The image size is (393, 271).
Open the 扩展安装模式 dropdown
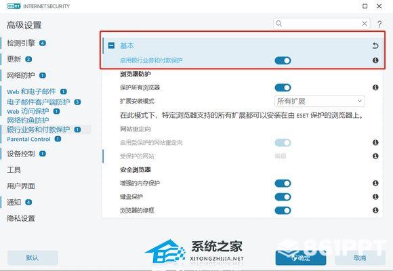point(320,101)
